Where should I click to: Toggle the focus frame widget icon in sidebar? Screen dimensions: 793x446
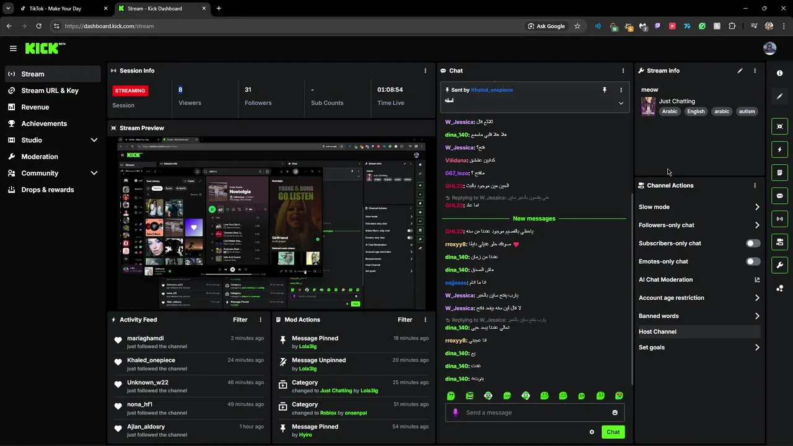(x=779, y=126)
